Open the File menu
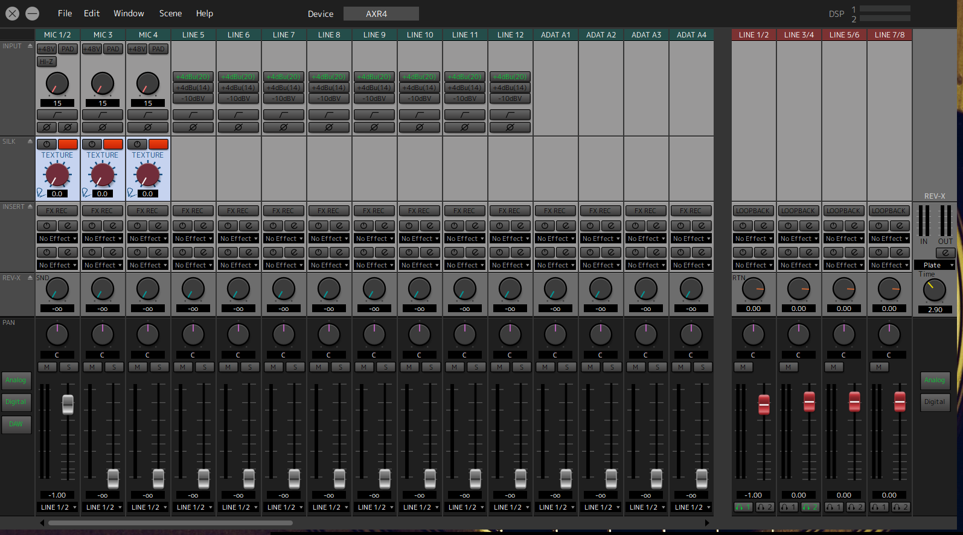Screen dimensions: 963x535 coord(65,13)
